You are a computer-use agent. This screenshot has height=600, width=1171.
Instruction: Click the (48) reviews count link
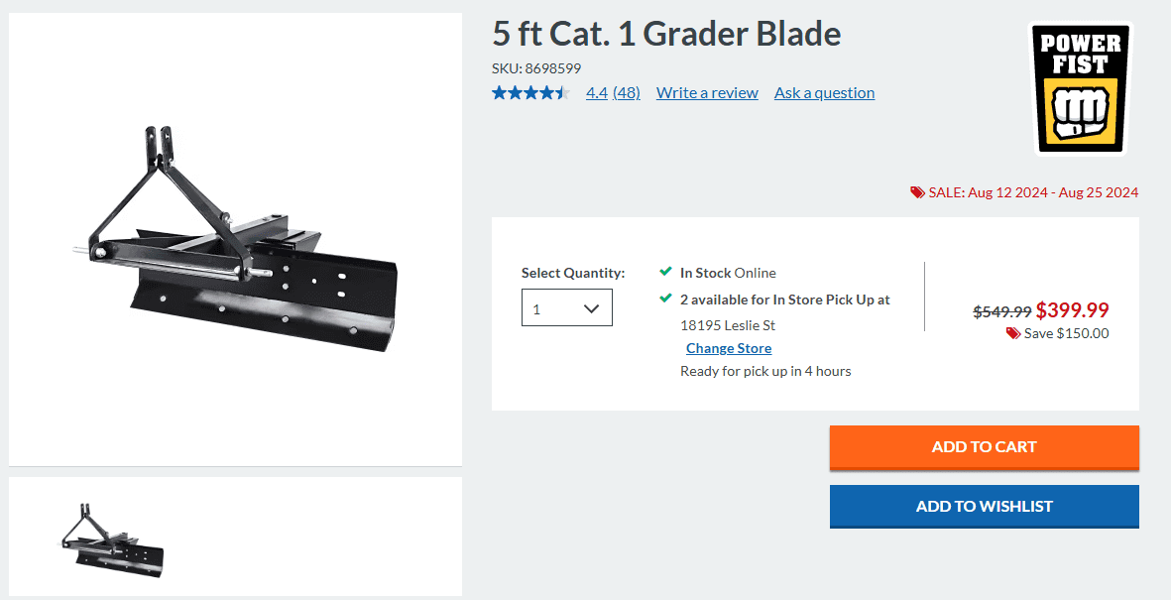(x=627, y=93)
